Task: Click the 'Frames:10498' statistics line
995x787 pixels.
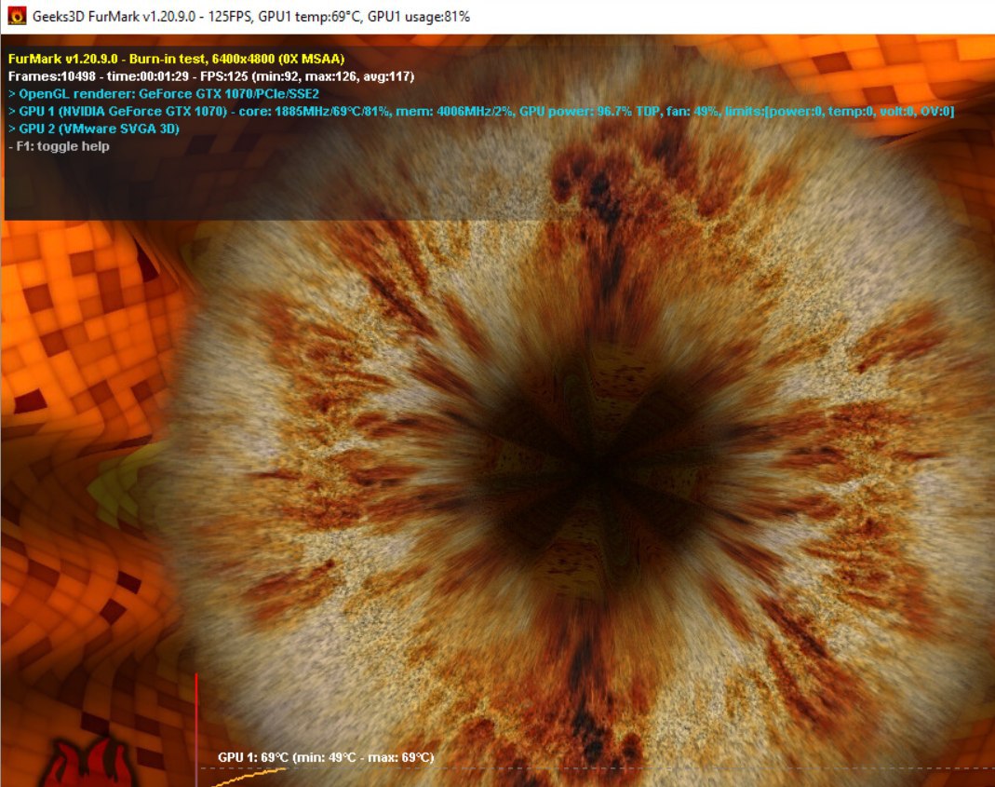Action: click(211, 76)
